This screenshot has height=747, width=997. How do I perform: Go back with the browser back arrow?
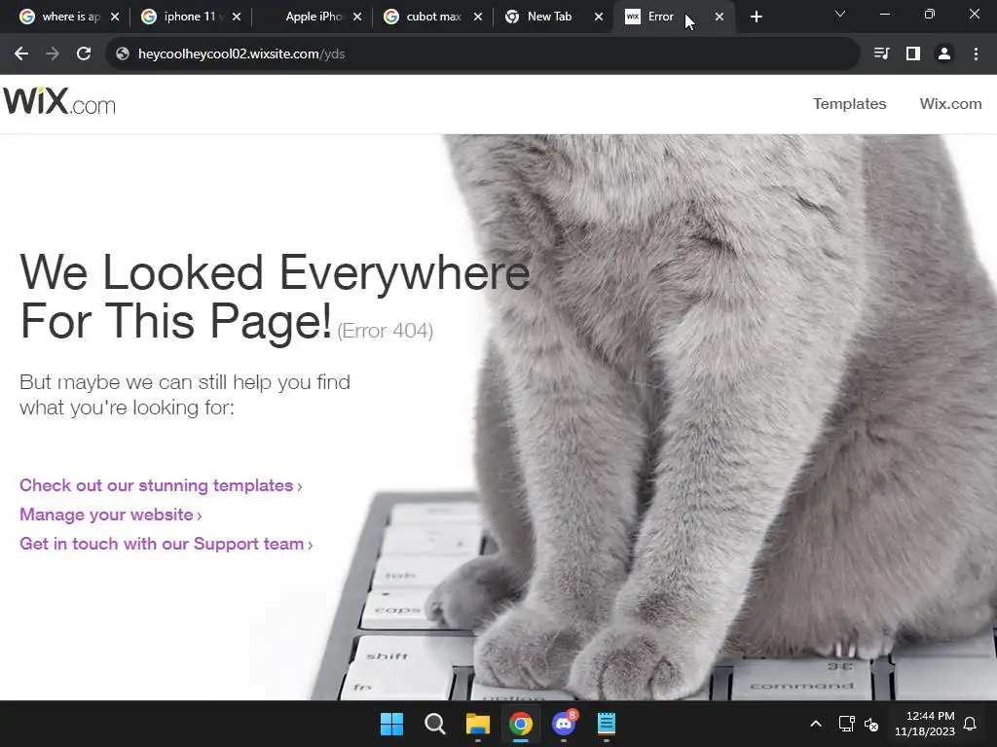tap(21, 54)
